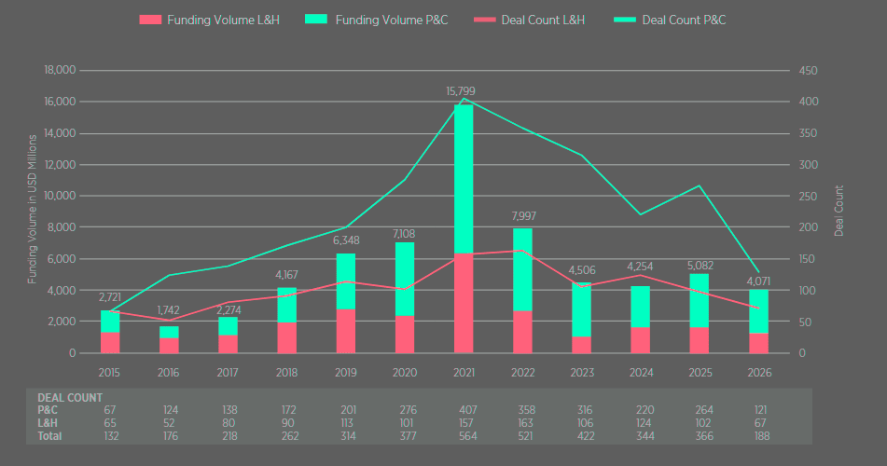Click P&C deal count 67 for 2015
Image resolution: width=887 pixels, height=466 pixels.
pyautogui.click(x=110, y=410)
